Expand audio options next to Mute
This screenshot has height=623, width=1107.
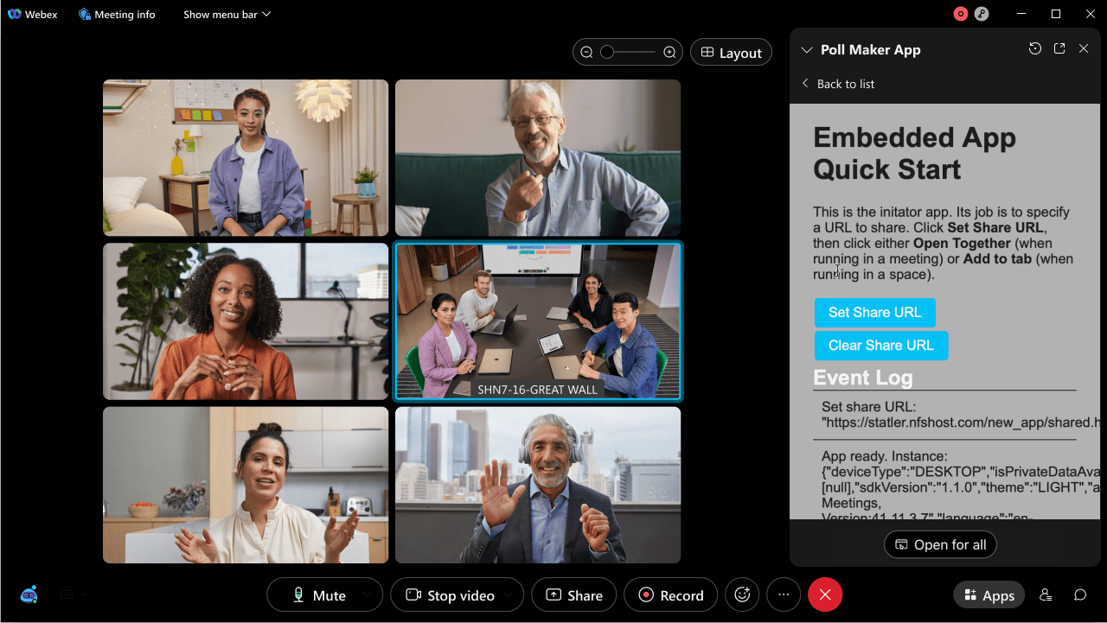[366, 594]
